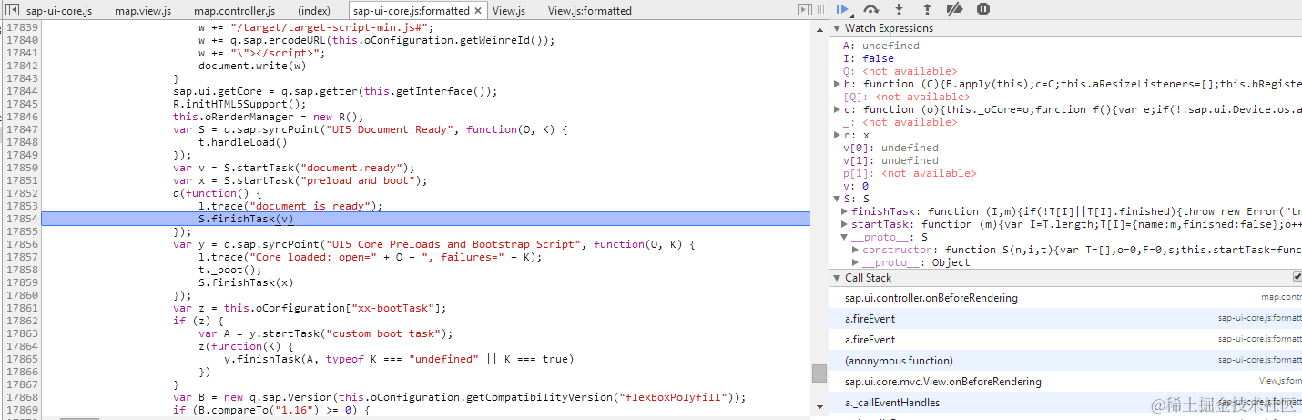1302x420 pixels.
Task: Click line number 17868
Action: coord(21,397)
